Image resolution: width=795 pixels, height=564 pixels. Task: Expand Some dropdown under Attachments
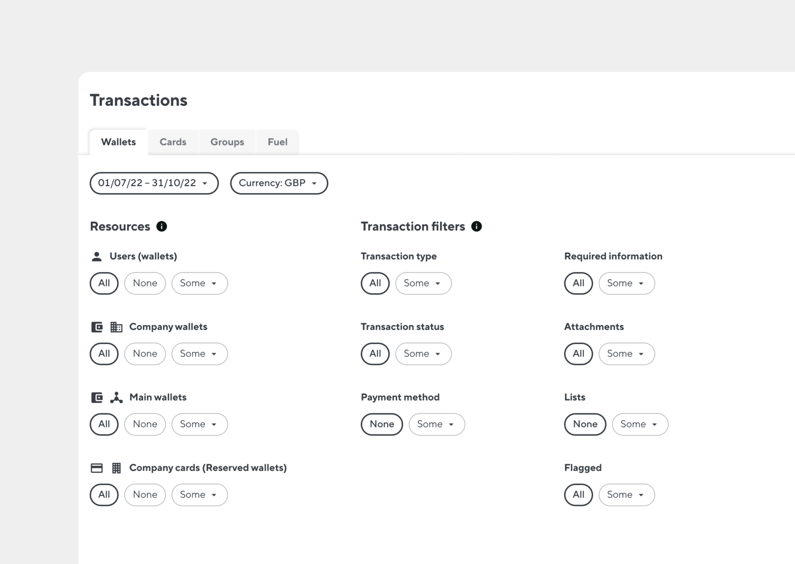(627, 354)
